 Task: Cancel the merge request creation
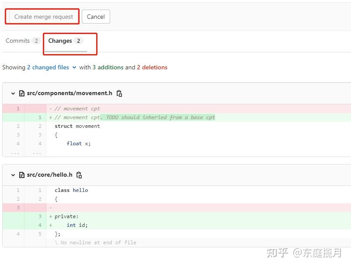tap(95, 17)
